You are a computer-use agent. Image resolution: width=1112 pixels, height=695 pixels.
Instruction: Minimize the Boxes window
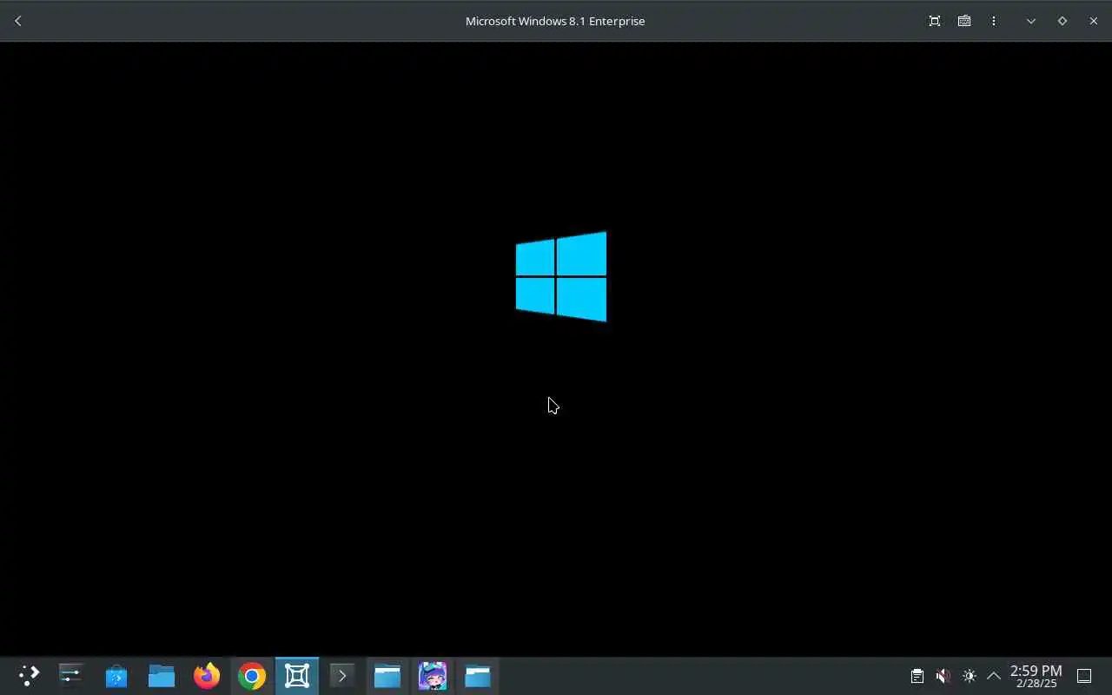(1031, 21)
